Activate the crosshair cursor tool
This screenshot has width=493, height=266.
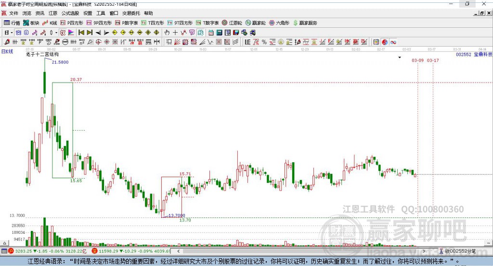pyautogui.click(x=175, y=32)
